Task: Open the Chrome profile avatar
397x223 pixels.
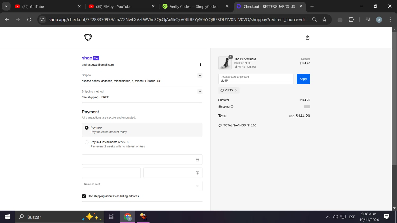Action: click(379, 20)
